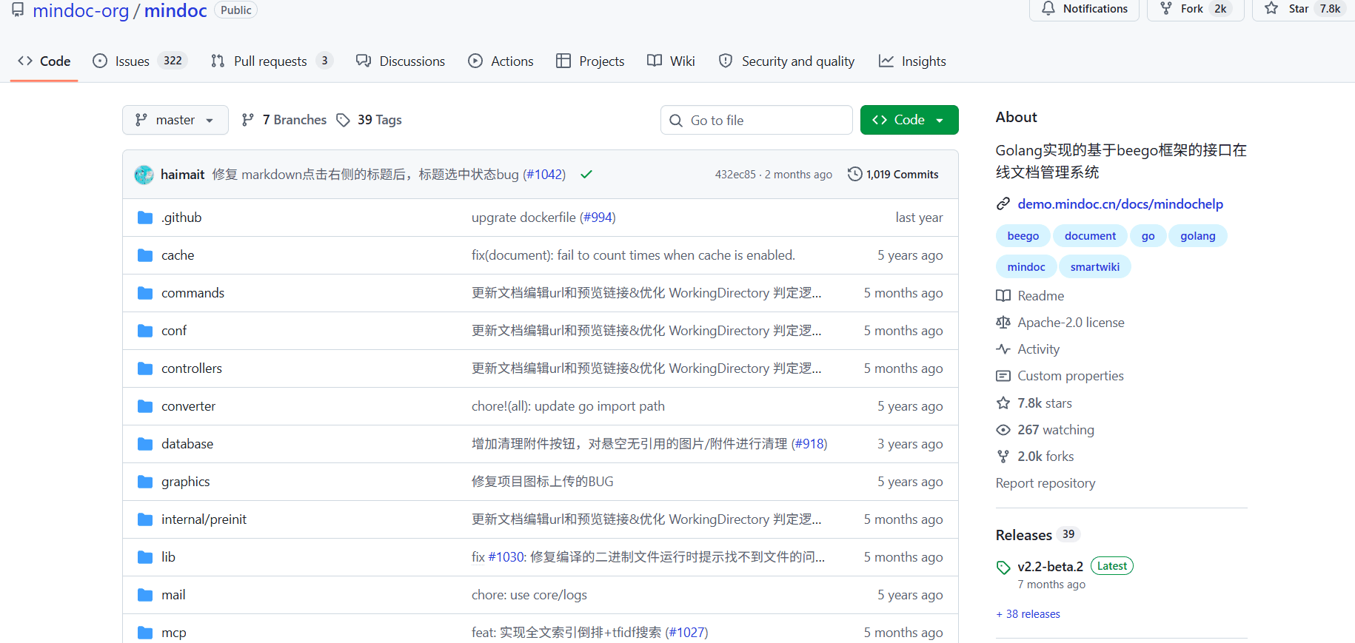This screenshot has height=643, width=1355.
Task: Open the haimait author name link
Action: [x=182, y=175]
